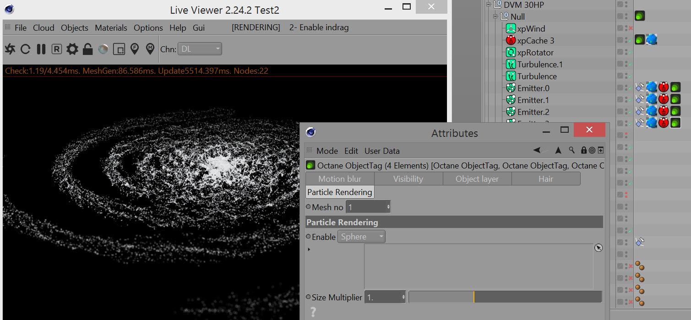Open the Gui menu in Live Viewer
The height and width of the screenshot is (320, 691).
tap(199, 28)
